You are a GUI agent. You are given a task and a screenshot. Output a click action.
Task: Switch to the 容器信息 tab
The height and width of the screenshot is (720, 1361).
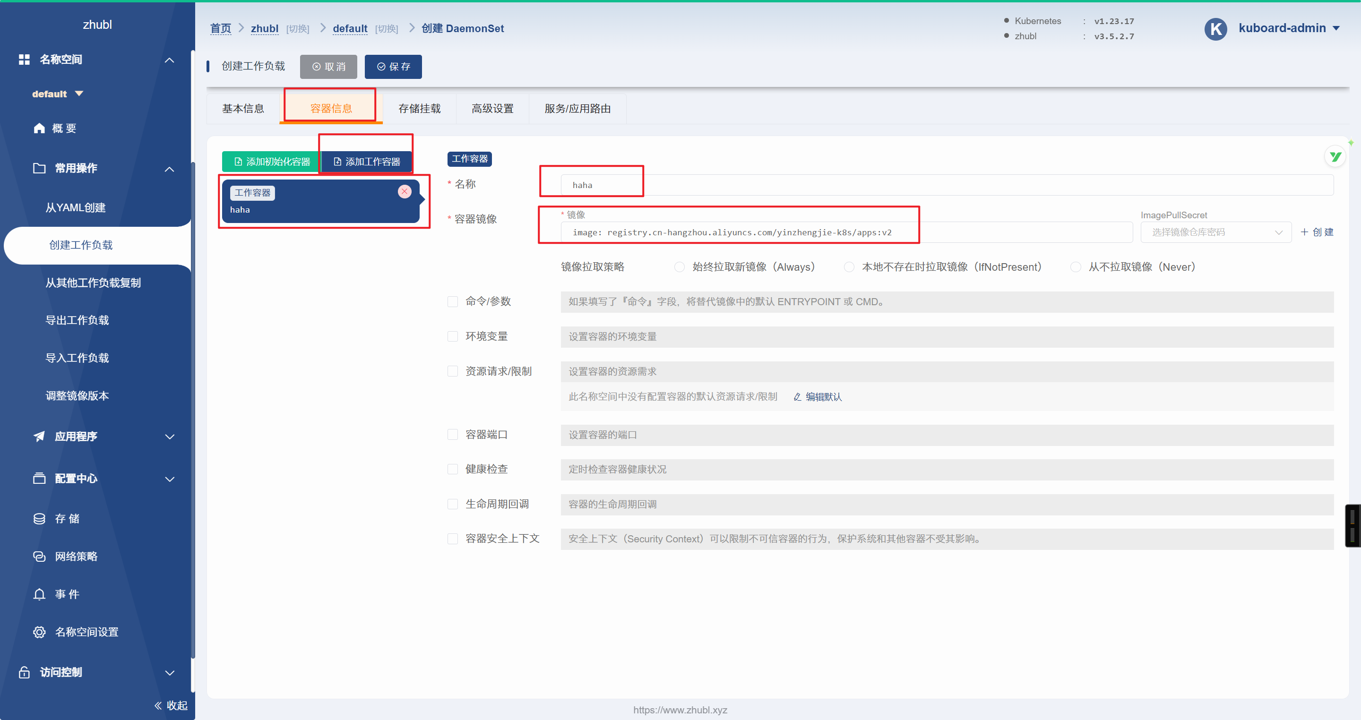[331, 109]
